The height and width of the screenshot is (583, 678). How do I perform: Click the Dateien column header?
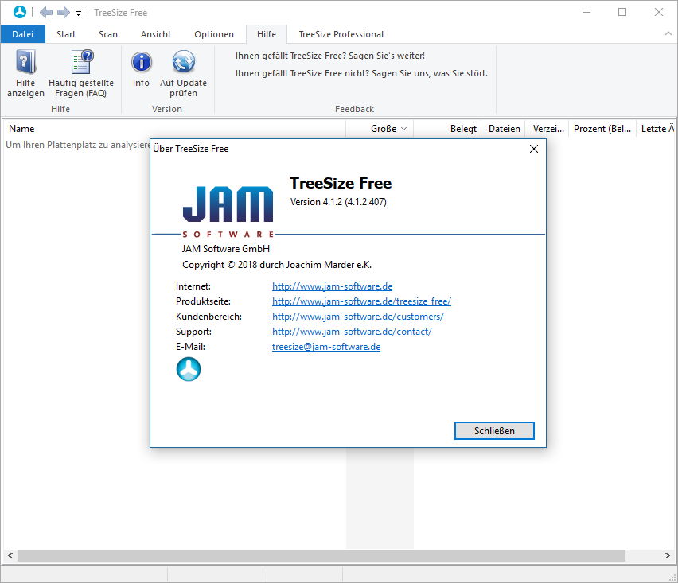tap(505, 129)
